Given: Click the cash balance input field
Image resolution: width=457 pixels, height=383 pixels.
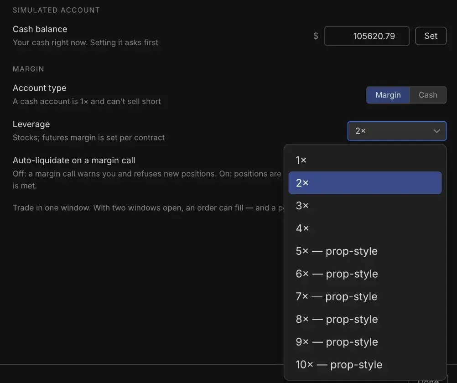Looking at the screenshot, I should [x=367, y=36].
